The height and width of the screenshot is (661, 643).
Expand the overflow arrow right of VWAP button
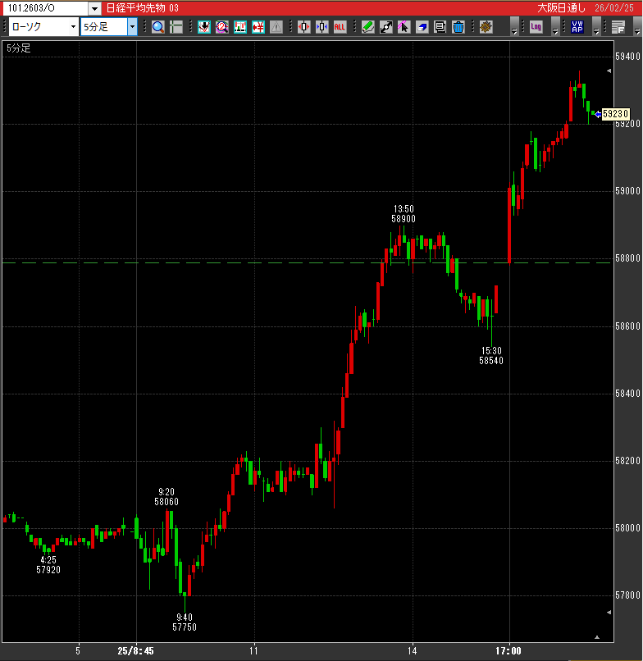click(x=595, y=27)
